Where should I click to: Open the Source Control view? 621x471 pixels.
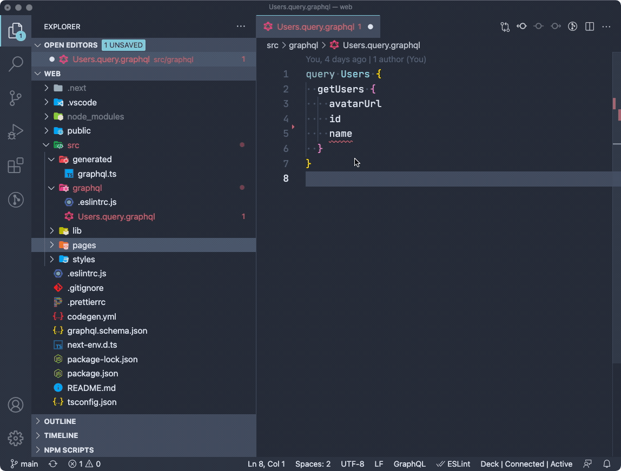tap(16, 98)
